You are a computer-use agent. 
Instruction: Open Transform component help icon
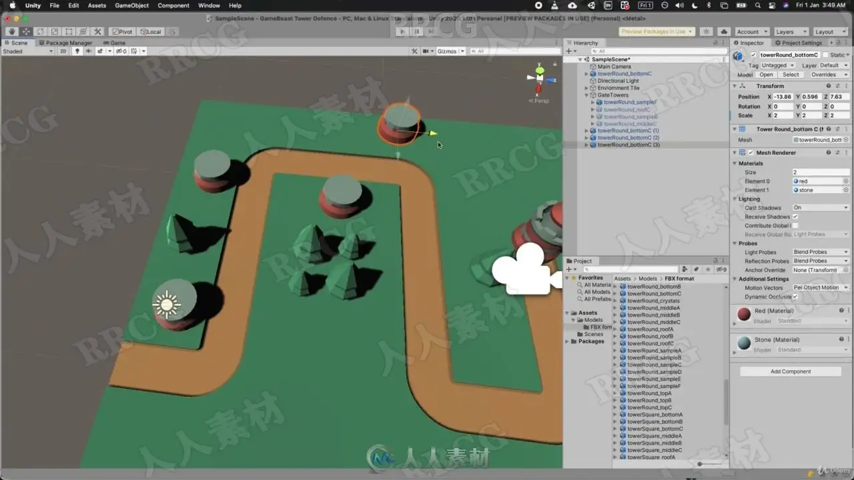[829, 86]
